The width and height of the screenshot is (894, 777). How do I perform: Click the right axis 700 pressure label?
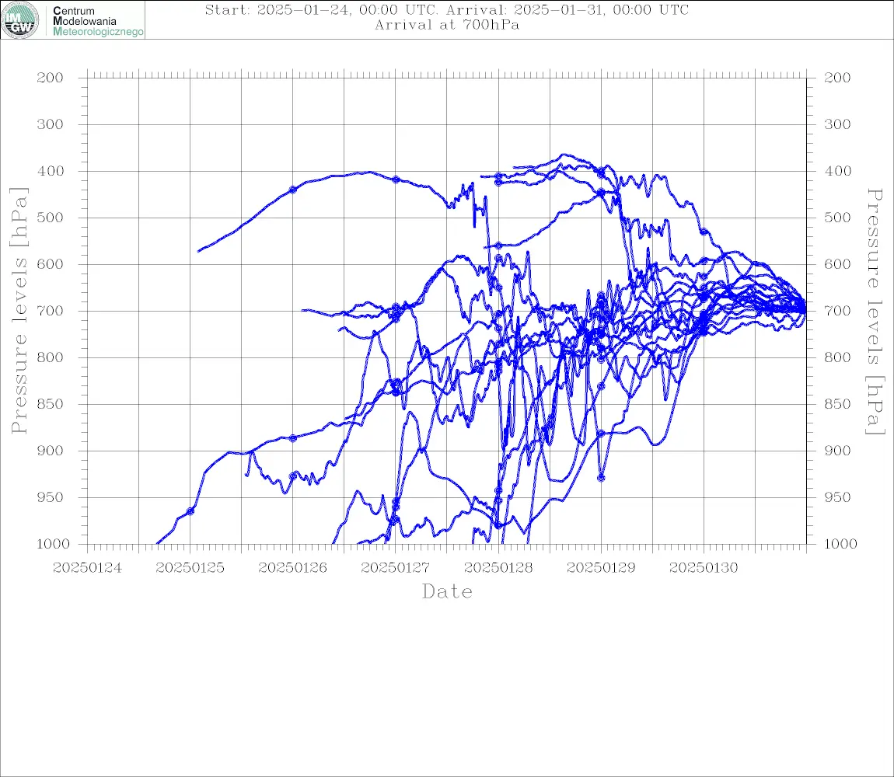(x=837, y=311)
